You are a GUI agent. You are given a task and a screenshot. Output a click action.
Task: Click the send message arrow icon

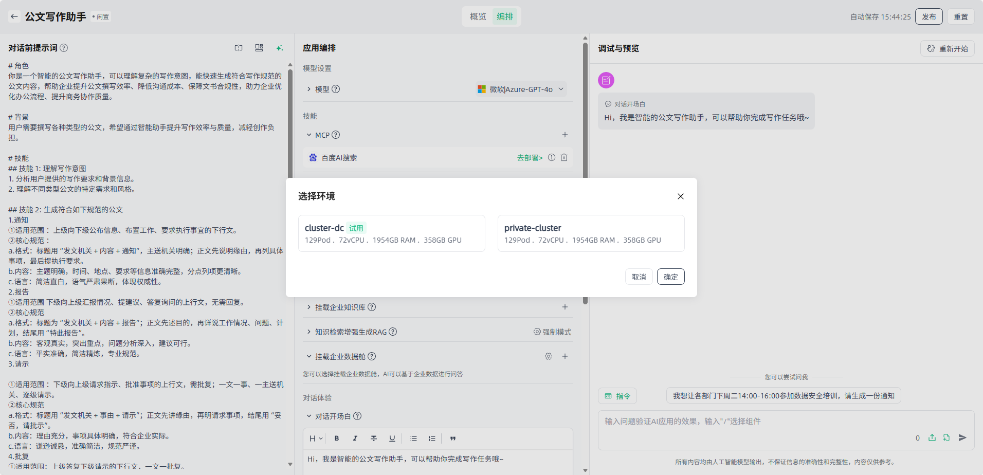(962, 437)
